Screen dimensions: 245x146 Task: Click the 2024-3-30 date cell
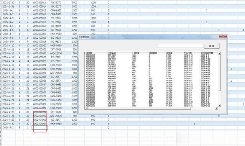[8, 3]
